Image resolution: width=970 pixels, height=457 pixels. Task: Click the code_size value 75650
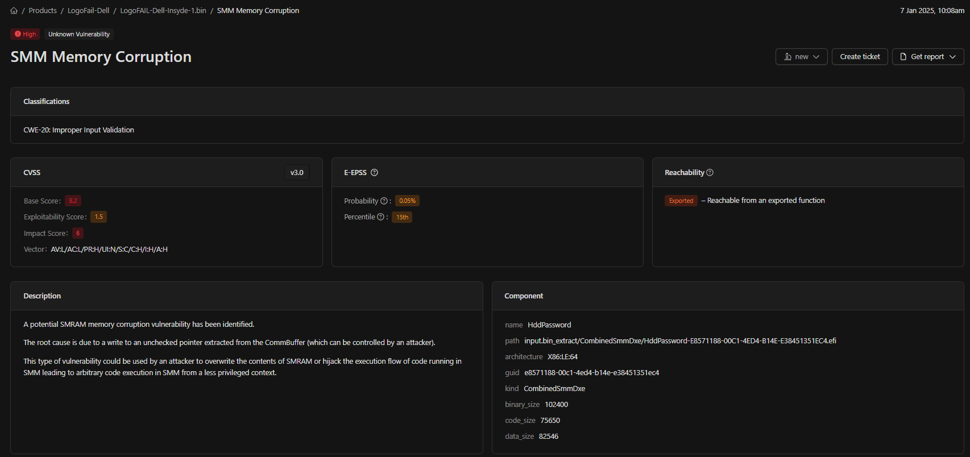click(x=550, y=421)
